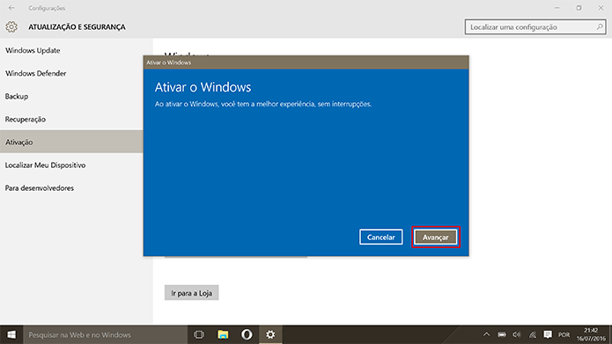Click the battery tray icon
This screenshot has height=344, width=612.
[x=502, y=334]
